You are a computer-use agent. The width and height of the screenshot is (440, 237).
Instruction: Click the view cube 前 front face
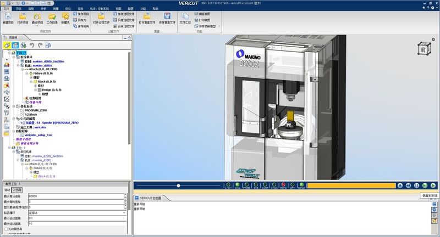click(422, 50)
